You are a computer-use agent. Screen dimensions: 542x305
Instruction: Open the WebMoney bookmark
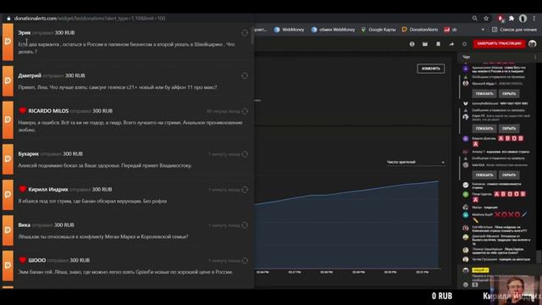click(289, 30)
